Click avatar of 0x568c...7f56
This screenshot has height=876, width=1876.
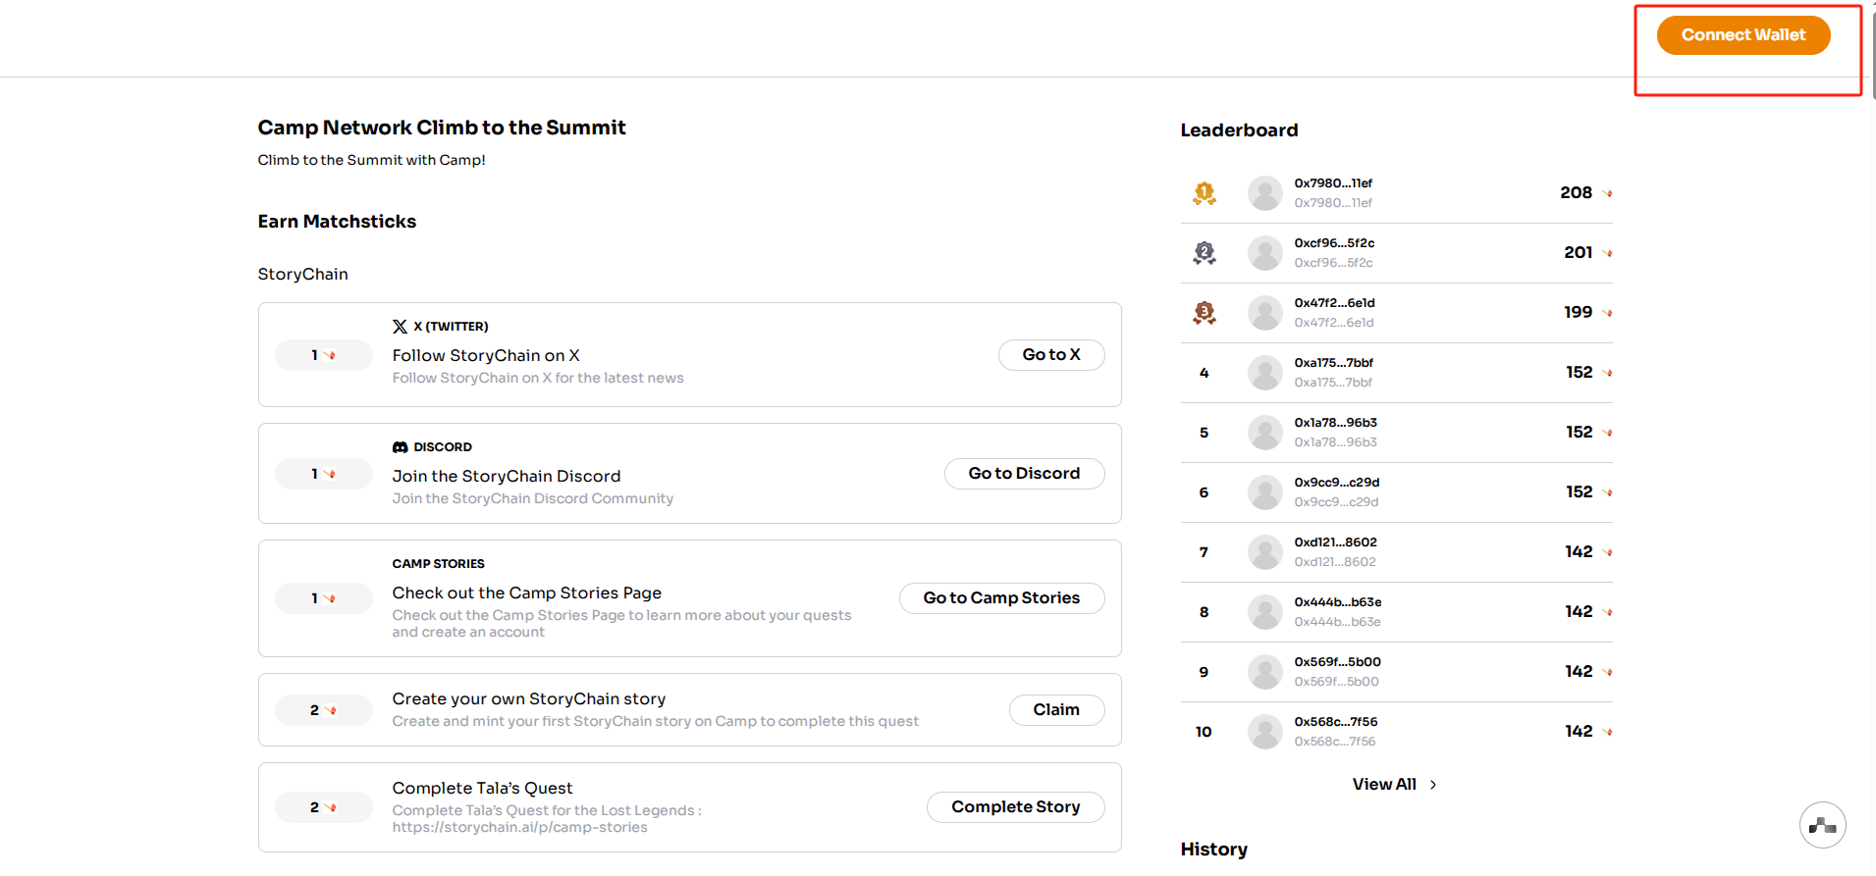tap(1265, 732)
